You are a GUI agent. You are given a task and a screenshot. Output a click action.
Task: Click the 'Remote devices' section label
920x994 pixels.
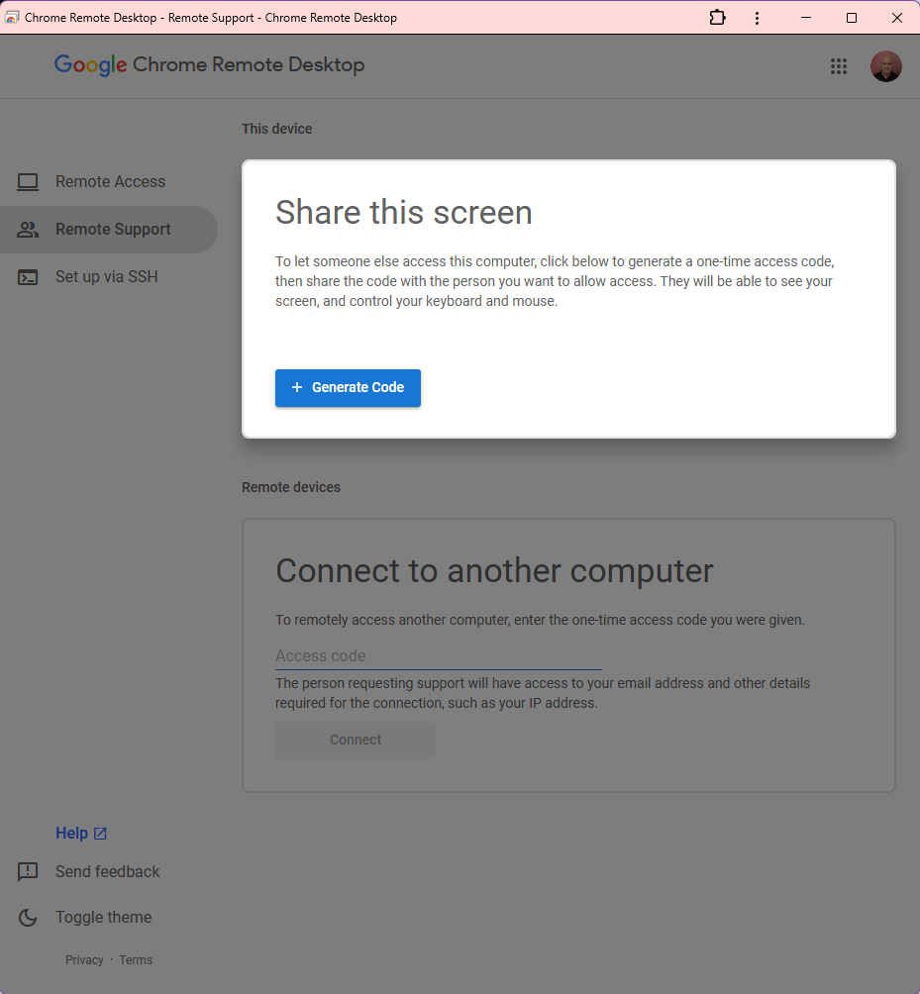coord(291,487)
